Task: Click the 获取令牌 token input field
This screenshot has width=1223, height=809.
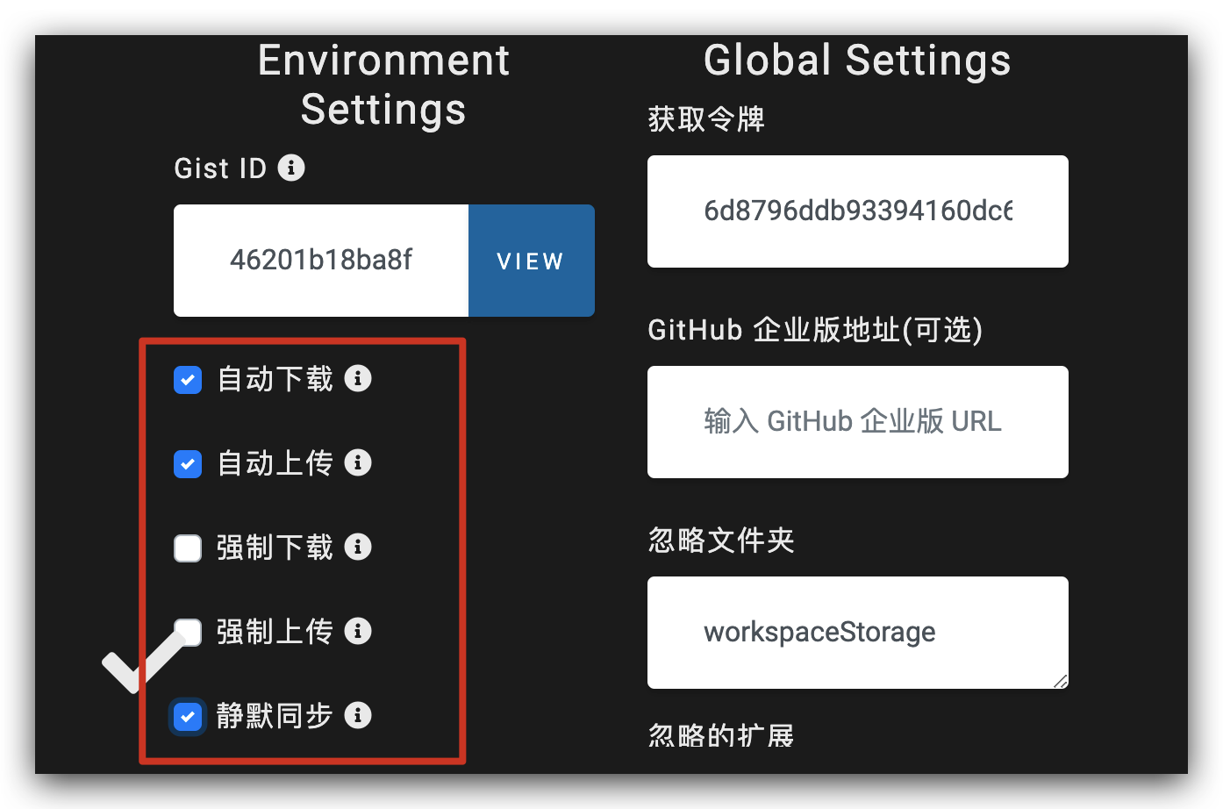Action: (x=857, y=211)
